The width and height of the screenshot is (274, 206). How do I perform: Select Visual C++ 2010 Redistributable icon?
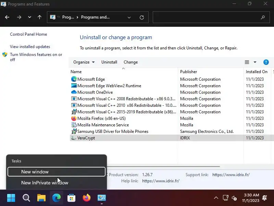point(74,105)
